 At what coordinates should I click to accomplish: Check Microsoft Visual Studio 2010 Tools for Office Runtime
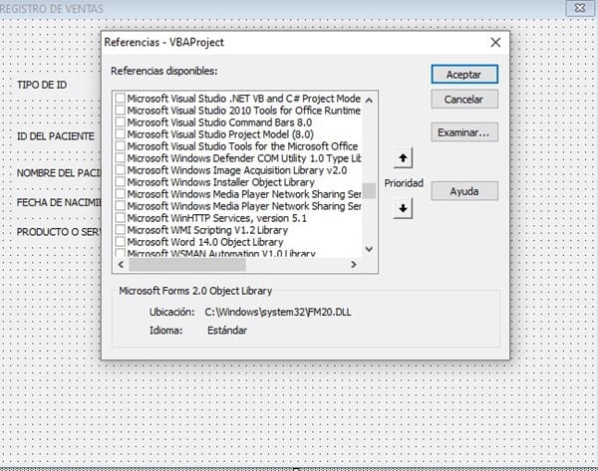[121, 111]
